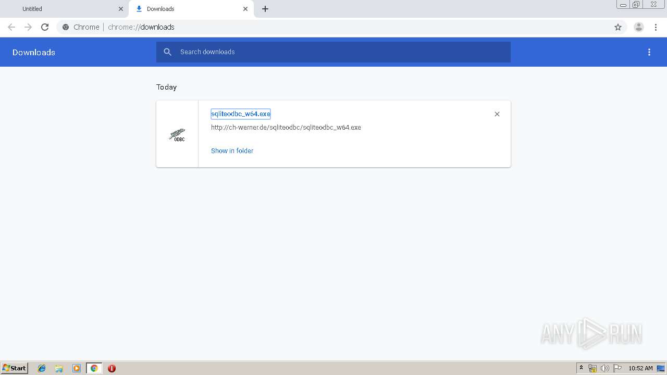
Task: Remove sqliteodbc_w64.exe from the list
Action: click(x=497, y=114)
